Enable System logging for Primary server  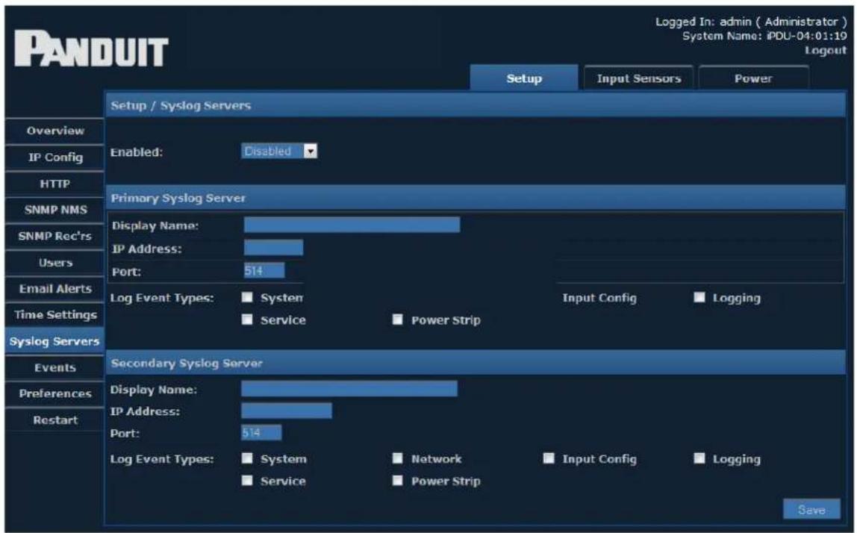click(248, 297)
